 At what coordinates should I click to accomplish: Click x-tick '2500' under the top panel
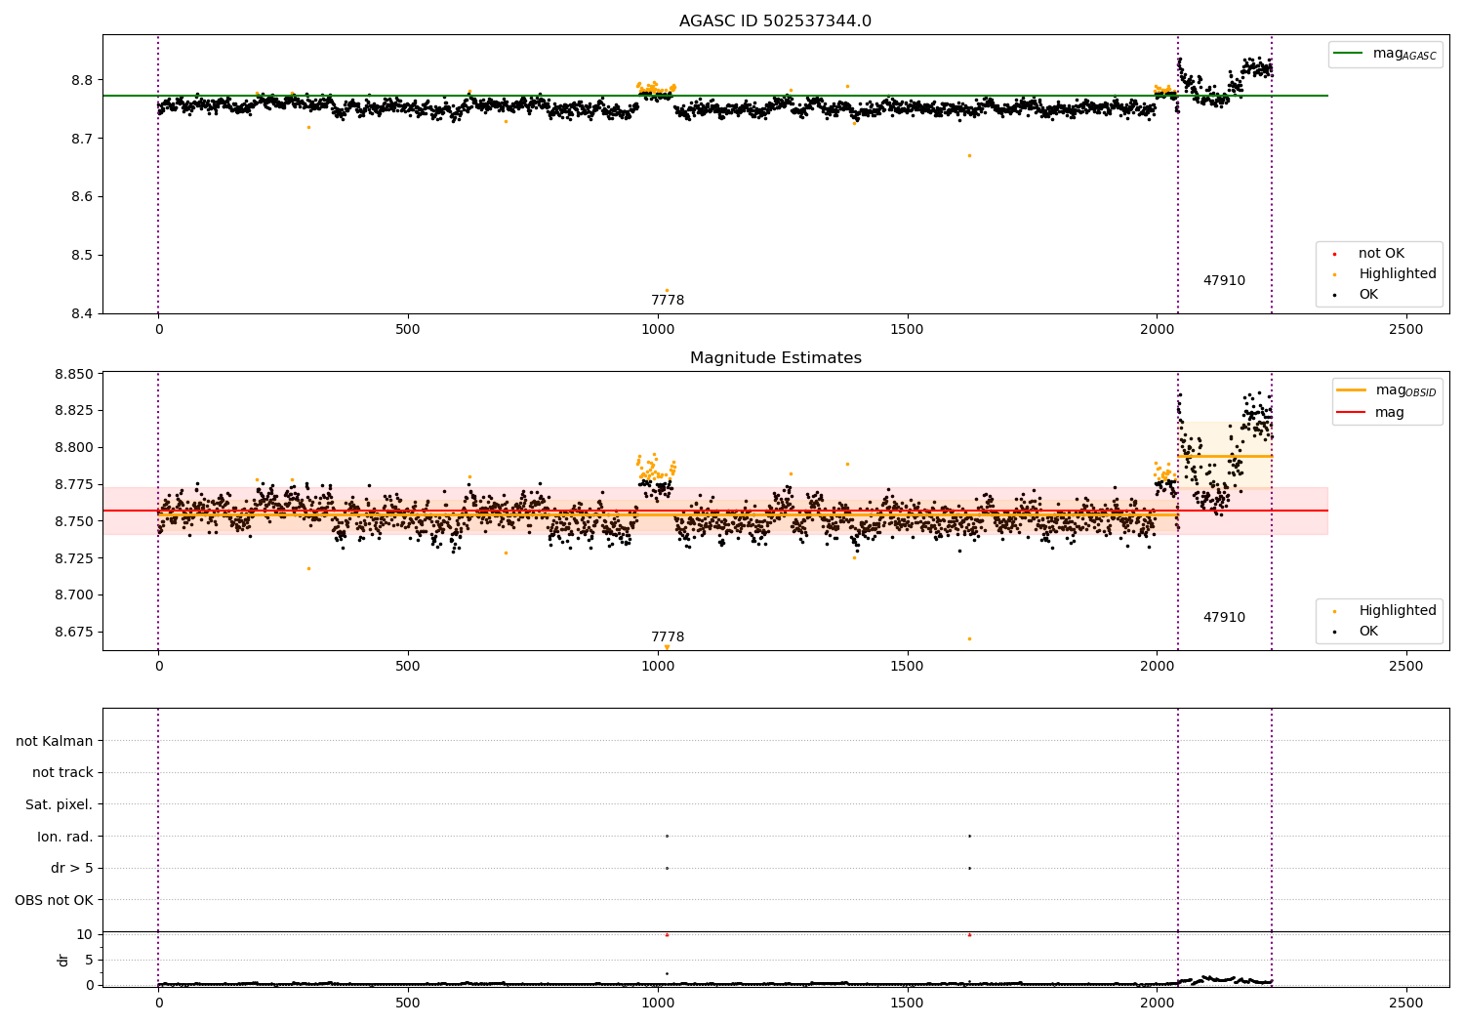point(1405,330)
